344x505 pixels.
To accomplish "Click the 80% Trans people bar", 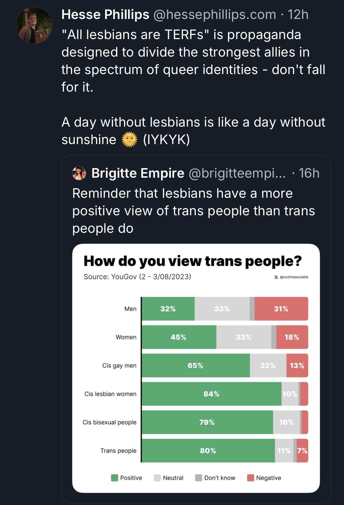I will (x=208, y=451).
